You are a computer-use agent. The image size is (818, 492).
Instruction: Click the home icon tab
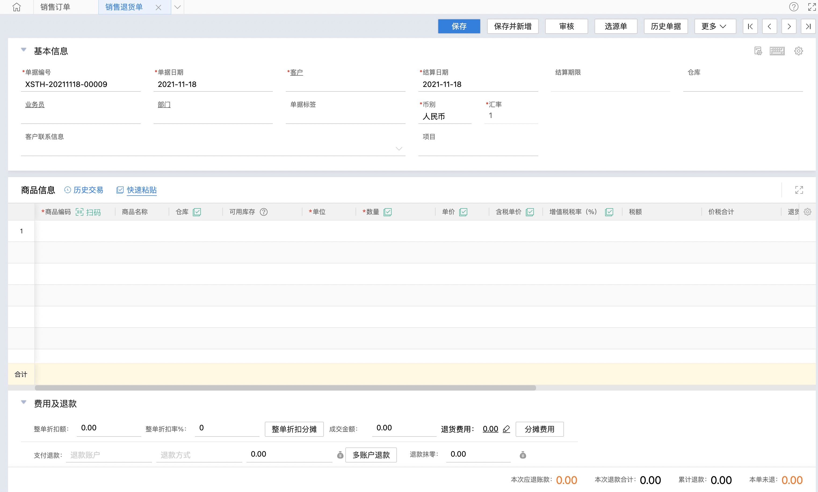click(17, 7)
